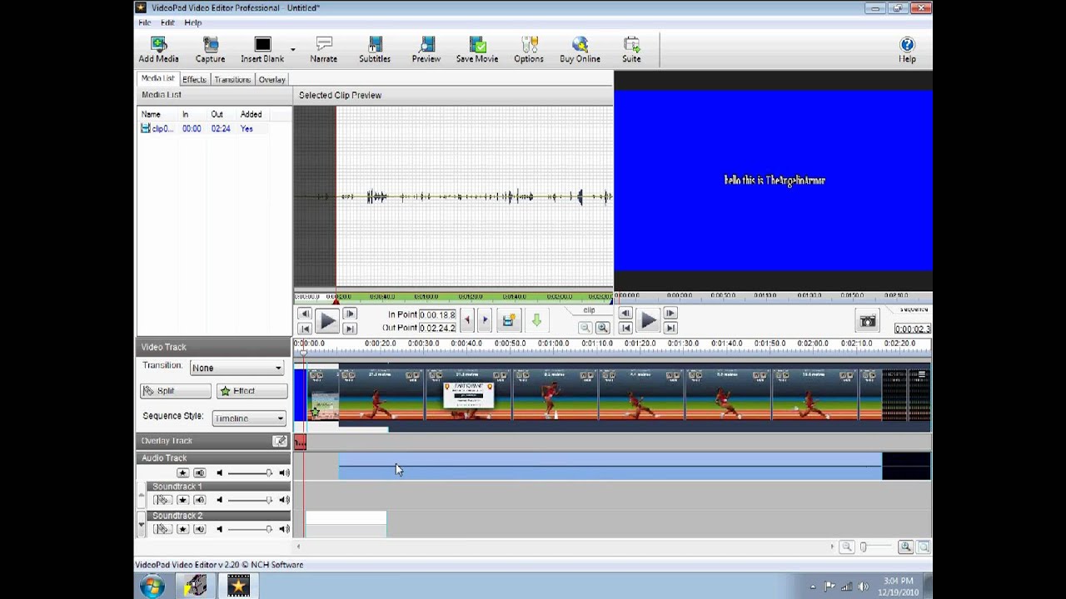Click the Save Movie icon

point(477,50)
